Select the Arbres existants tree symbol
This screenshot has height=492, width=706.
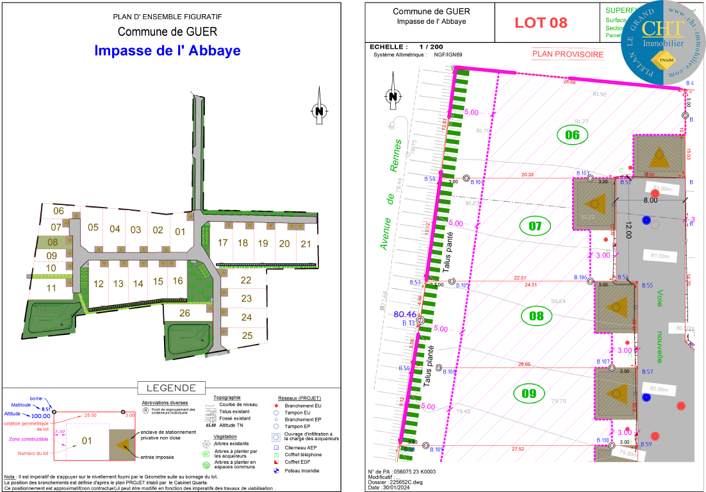coord(206,443)
